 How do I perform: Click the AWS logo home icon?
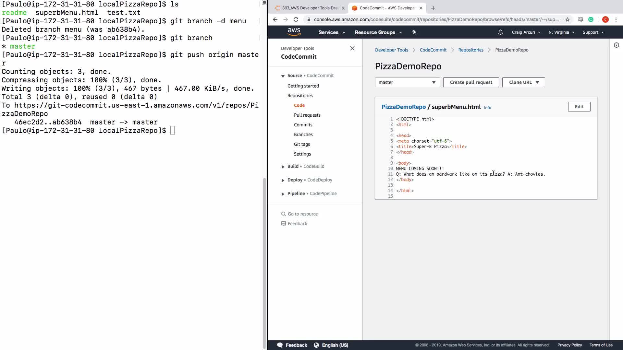(x=294, y=32)
